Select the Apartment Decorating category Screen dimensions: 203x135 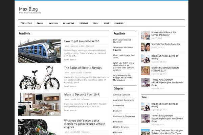pos(124,100)
